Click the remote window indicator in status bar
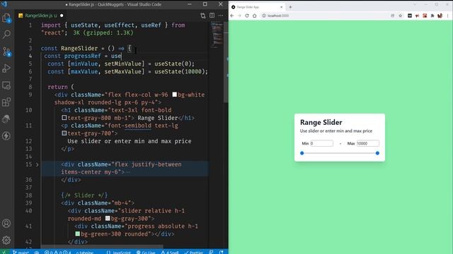This screenshot has width=453, height=254. pyautogui.click(x=4, y=252)
